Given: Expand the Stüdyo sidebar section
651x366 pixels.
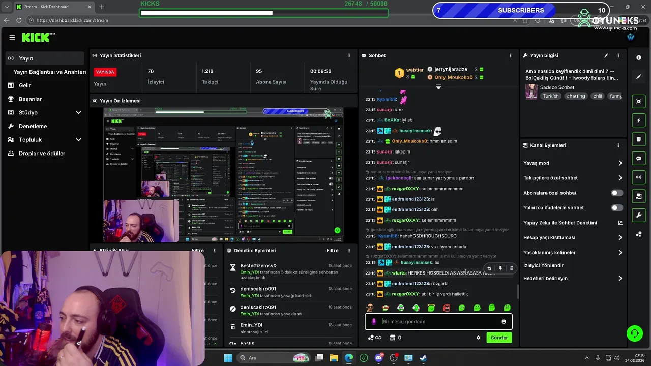Looking at the screenshot, I should [x=78, y=112].
